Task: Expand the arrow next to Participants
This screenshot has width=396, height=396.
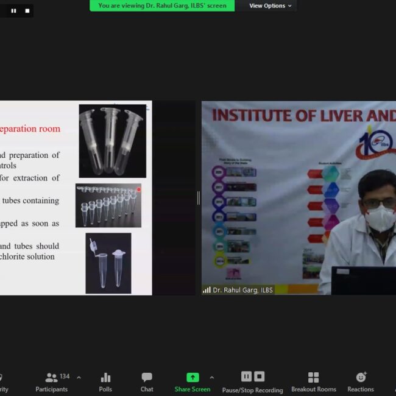Action: click(x=79, y=378)
